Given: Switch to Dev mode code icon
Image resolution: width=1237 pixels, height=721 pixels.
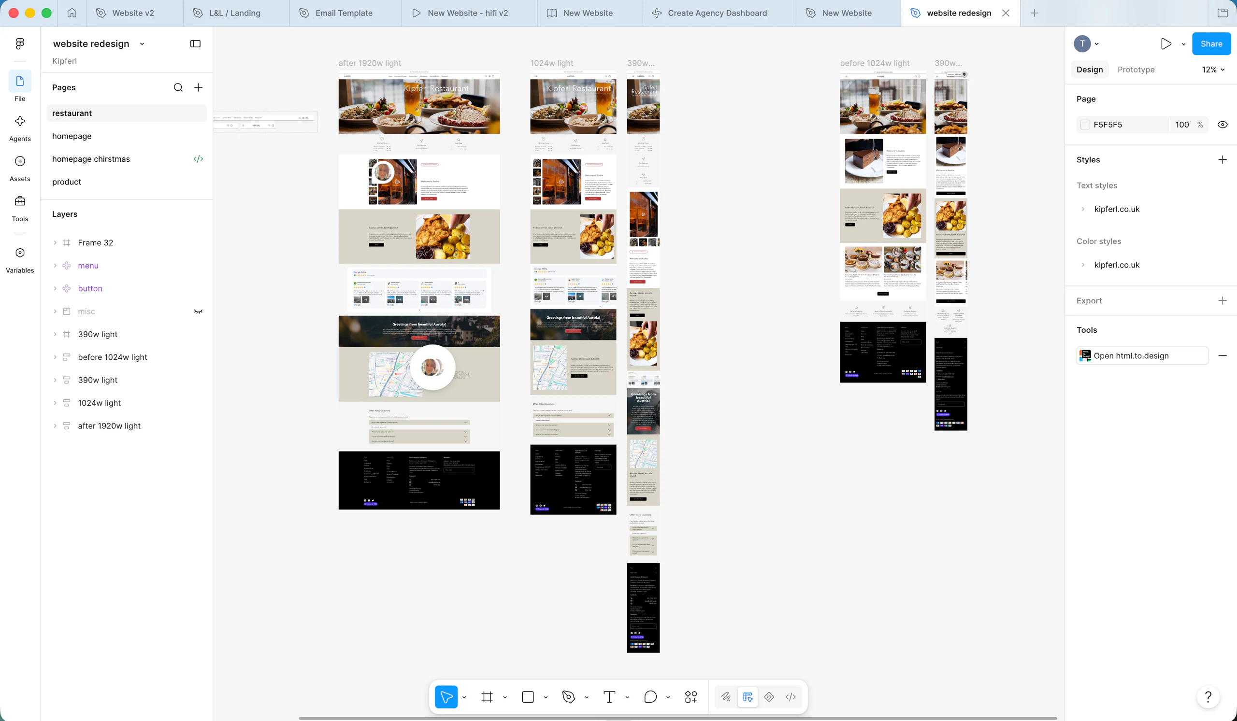Looking at the screenshot, I should [791, 697].
